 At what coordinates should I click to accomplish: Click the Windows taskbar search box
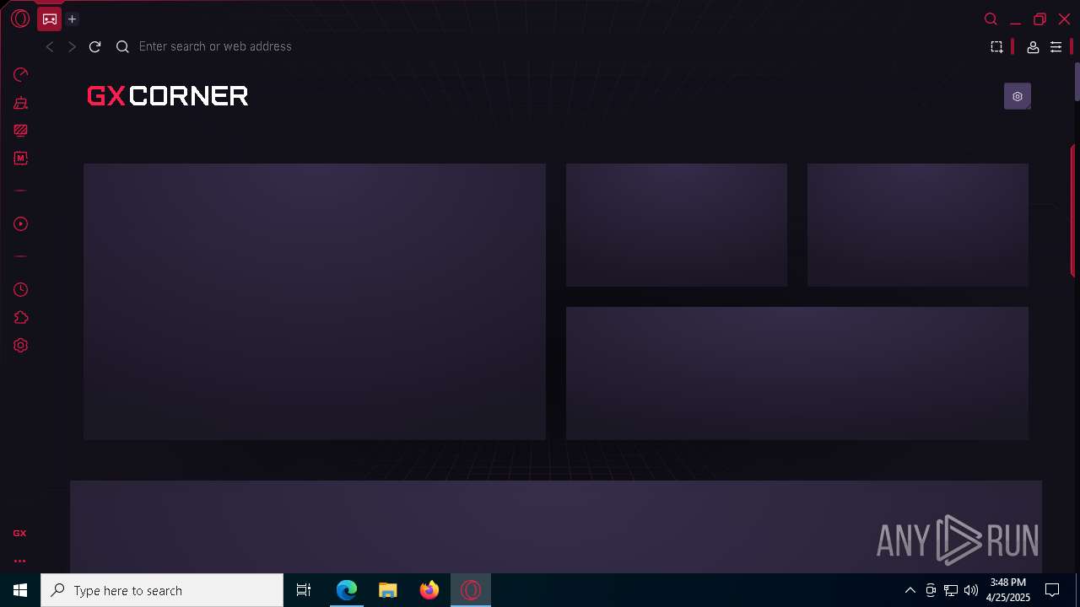point(162,590)
